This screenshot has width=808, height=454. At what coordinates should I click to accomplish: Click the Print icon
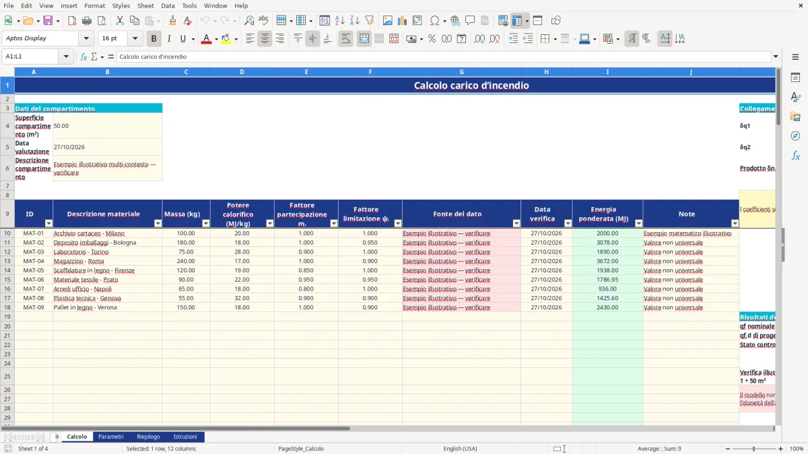88,21
